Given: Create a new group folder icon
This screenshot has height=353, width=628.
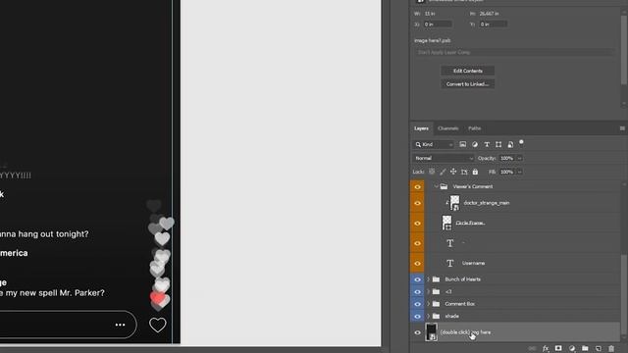Looking at the screenshot, I should (x=585, y=349).
